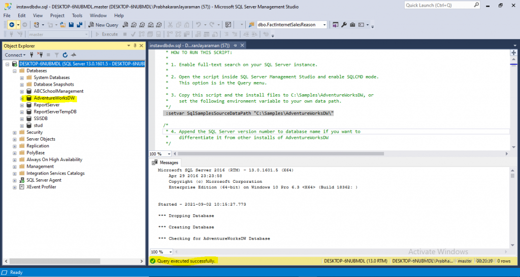The width and height of the screenshot is (520, 277).
Task: Click the Find in Files icon
Action: (x=251, y=25)
